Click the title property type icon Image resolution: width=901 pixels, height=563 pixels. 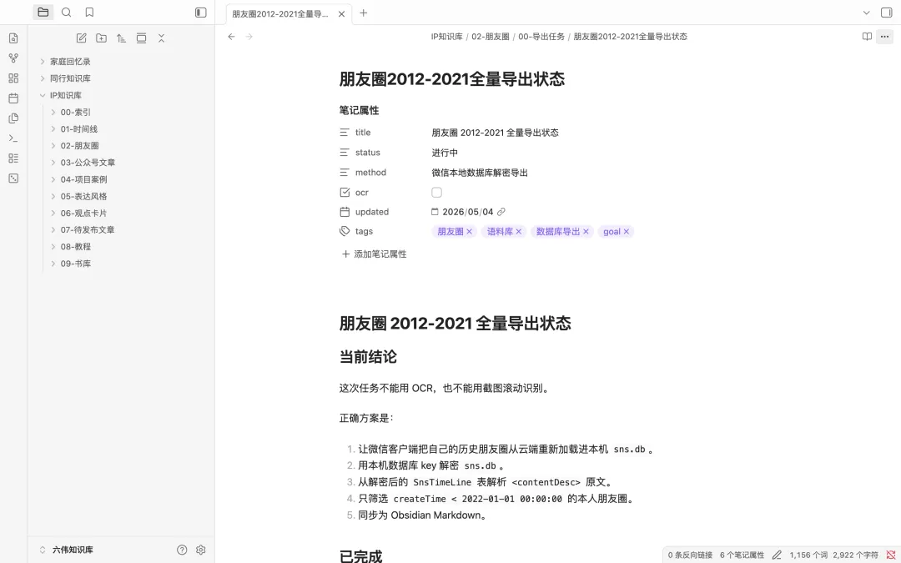[345, 132]
